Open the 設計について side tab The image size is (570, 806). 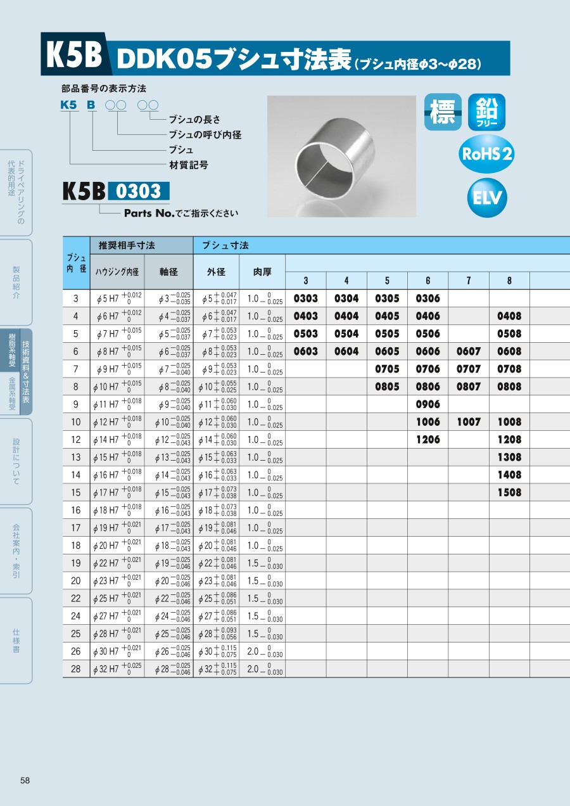click(16, 461)
